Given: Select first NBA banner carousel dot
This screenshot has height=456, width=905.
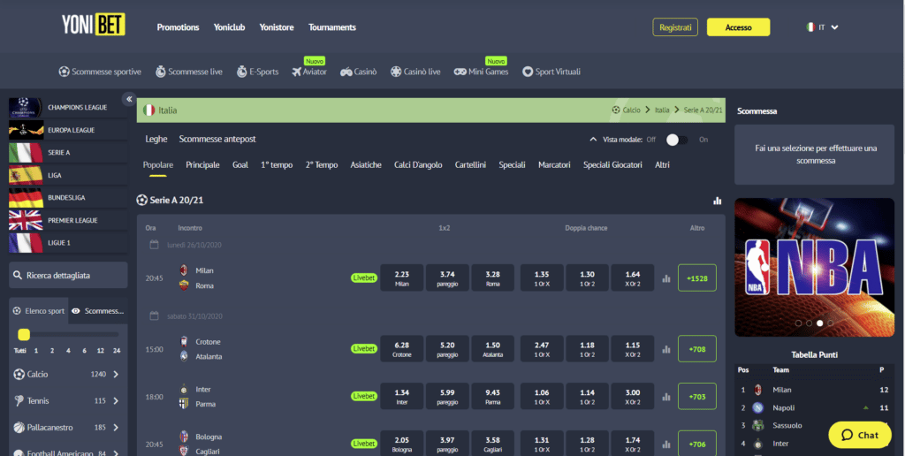Looking at the screenshot, I should pos(798,323).
